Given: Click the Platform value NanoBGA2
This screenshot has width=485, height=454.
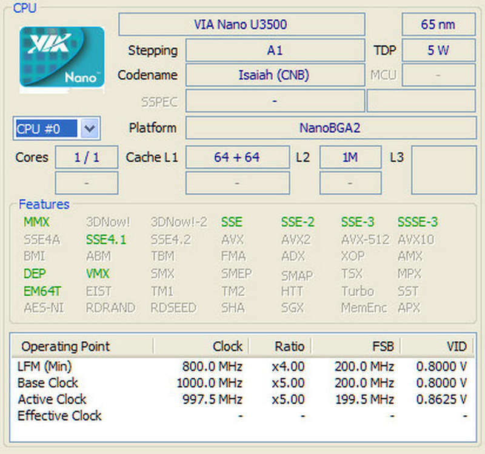Looking at the screenshot, I should [x=330, y=128].
